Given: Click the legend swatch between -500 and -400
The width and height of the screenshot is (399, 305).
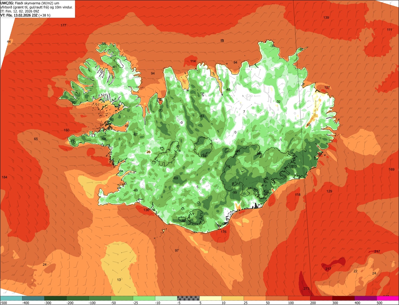Looking at the screenshot, I should [x=11, y=298].
